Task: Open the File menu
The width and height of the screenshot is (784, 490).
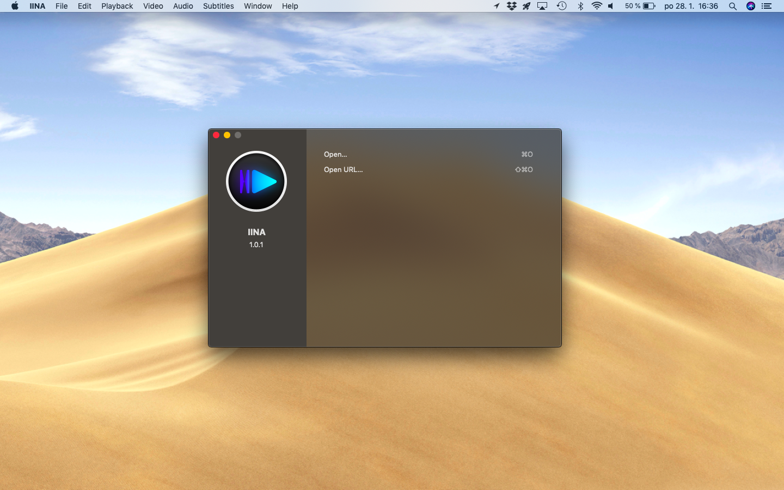Action: pyautogui.click(x=62, y=6)
